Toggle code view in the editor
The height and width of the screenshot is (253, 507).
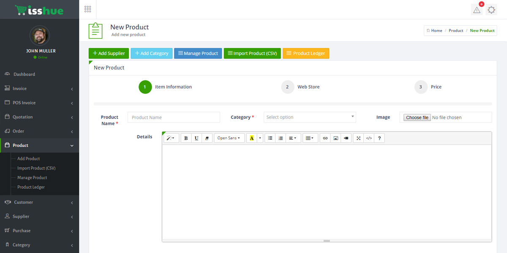[369, 138]
